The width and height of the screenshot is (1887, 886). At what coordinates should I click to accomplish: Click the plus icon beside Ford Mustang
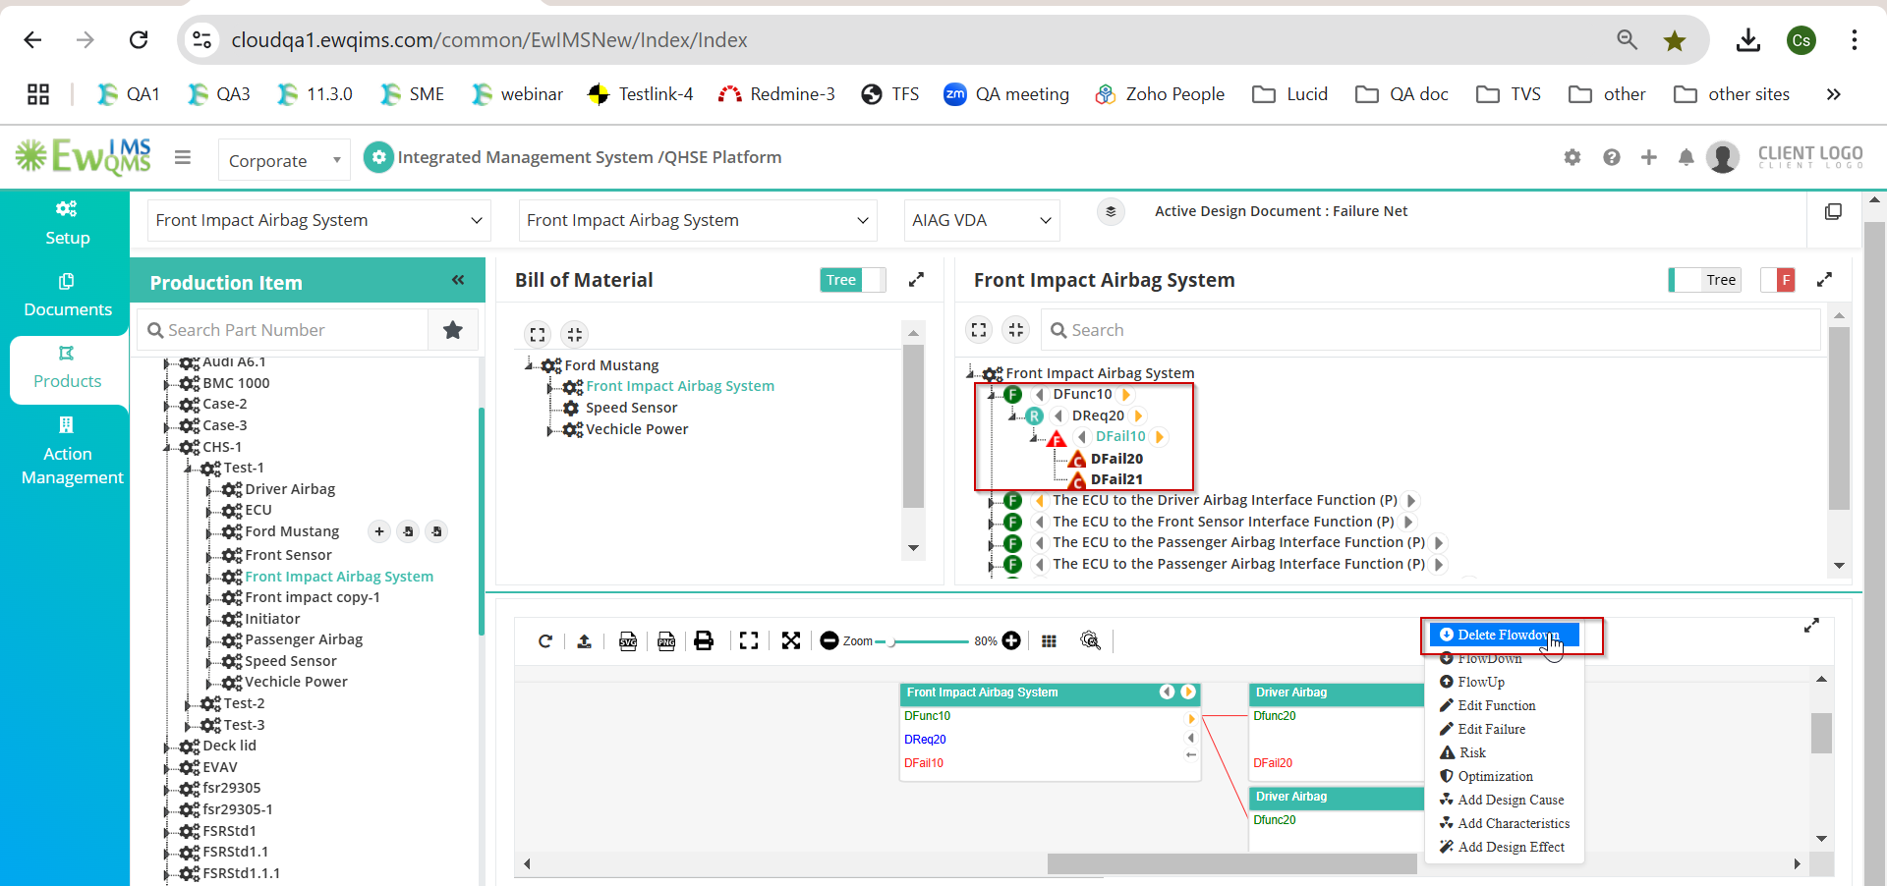pyautogui.click(x=379, y=531)
